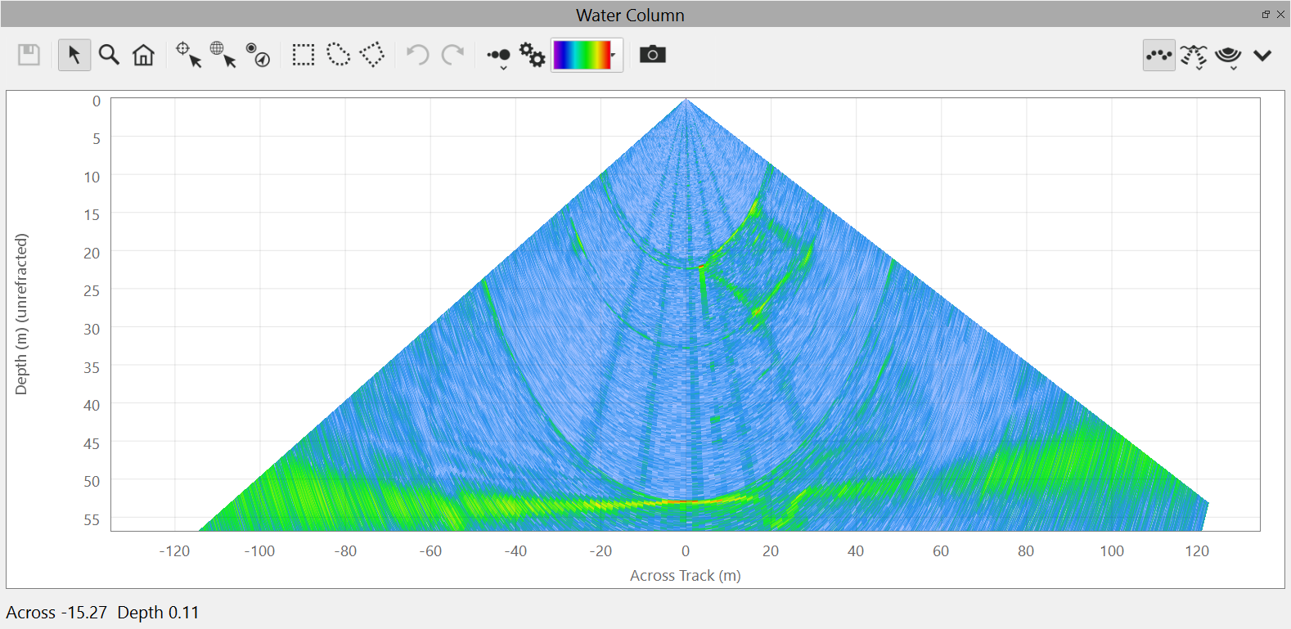Choose the rectangle selection tool
Image resolution: width=1291 pixels, height=629 pixels.
(x=304, y=55)
